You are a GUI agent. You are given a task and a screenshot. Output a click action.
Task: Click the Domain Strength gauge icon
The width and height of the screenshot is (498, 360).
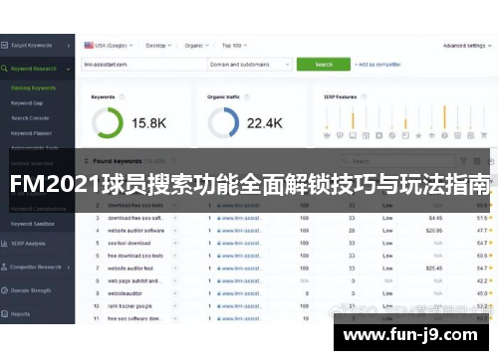pyautogui.click(x=4, y=290)
